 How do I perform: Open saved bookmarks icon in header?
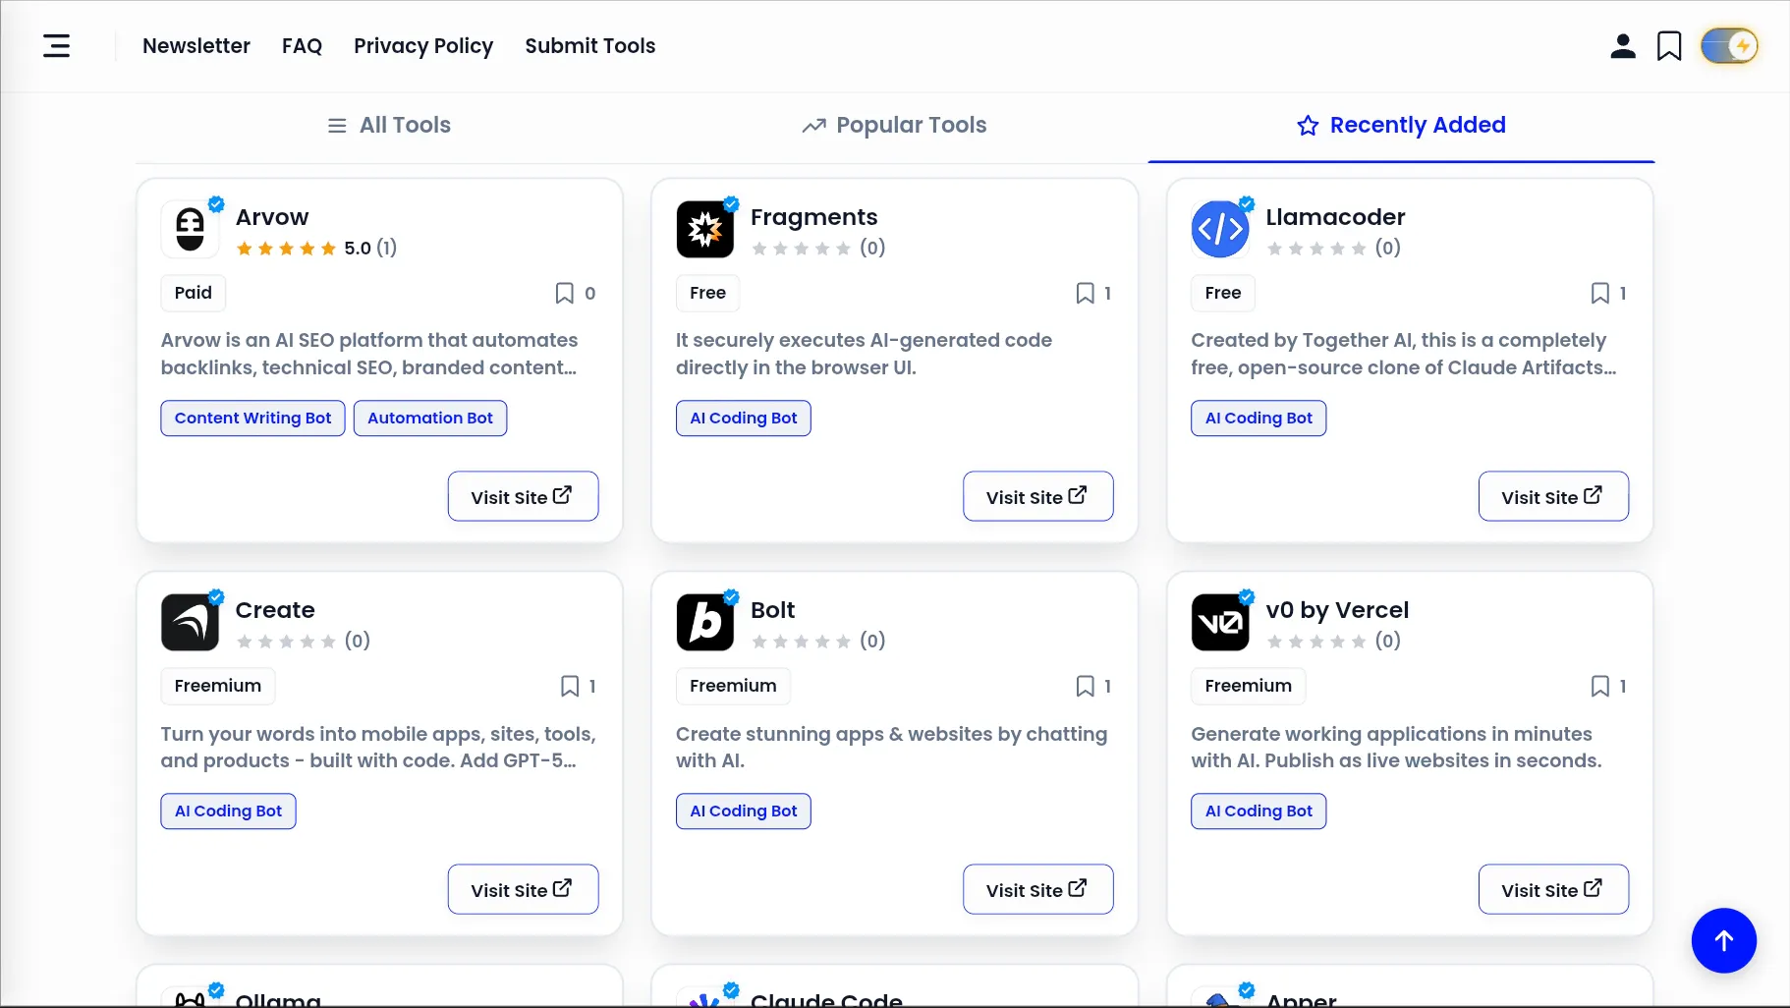click(x=1669, y=46)
